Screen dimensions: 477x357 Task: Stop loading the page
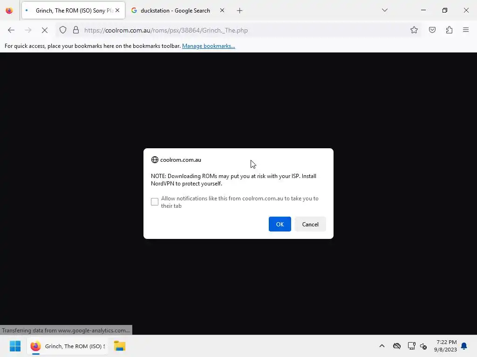pos(45,30)
